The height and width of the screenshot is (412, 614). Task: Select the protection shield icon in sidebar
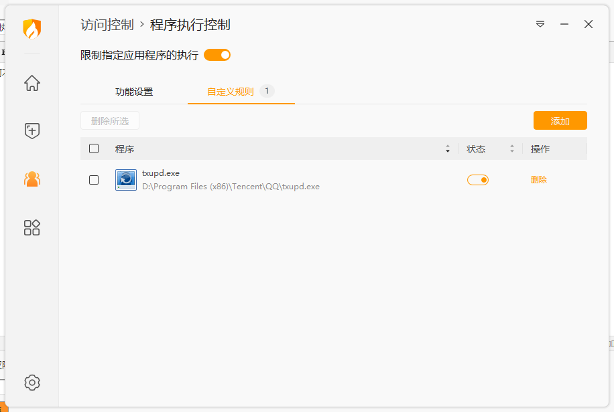pos(32,130)
